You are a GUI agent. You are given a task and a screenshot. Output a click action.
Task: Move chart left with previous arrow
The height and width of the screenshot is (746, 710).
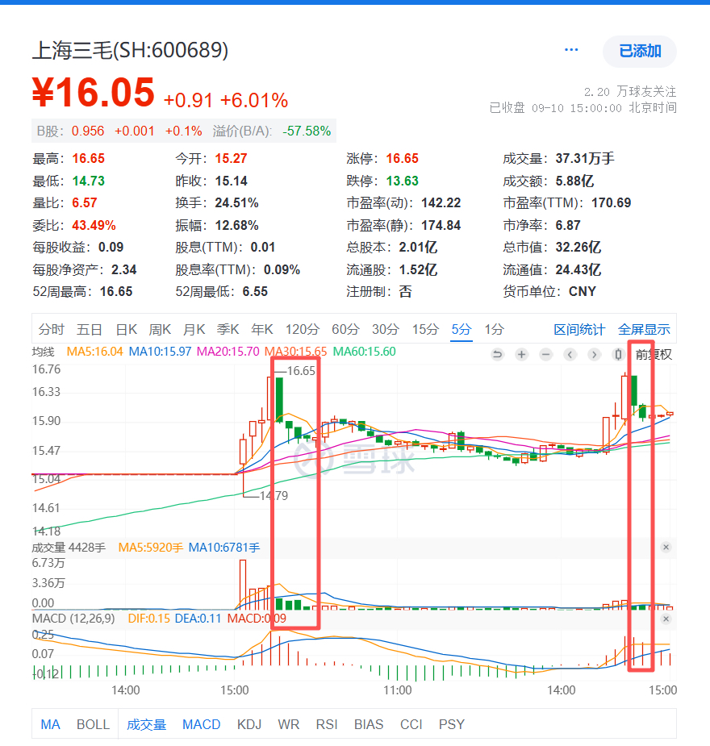tap(570, 354)
